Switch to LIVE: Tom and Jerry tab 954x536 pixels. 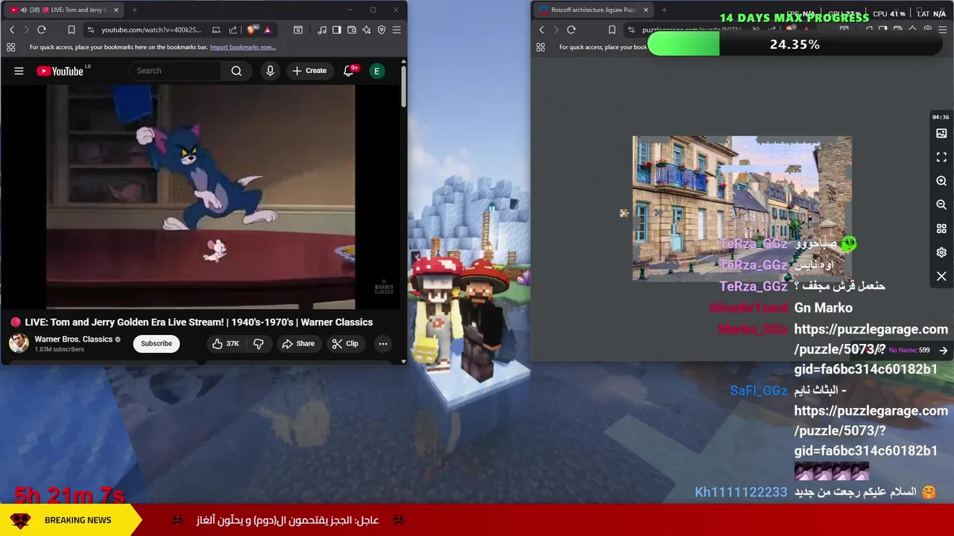tap(63, 10)
